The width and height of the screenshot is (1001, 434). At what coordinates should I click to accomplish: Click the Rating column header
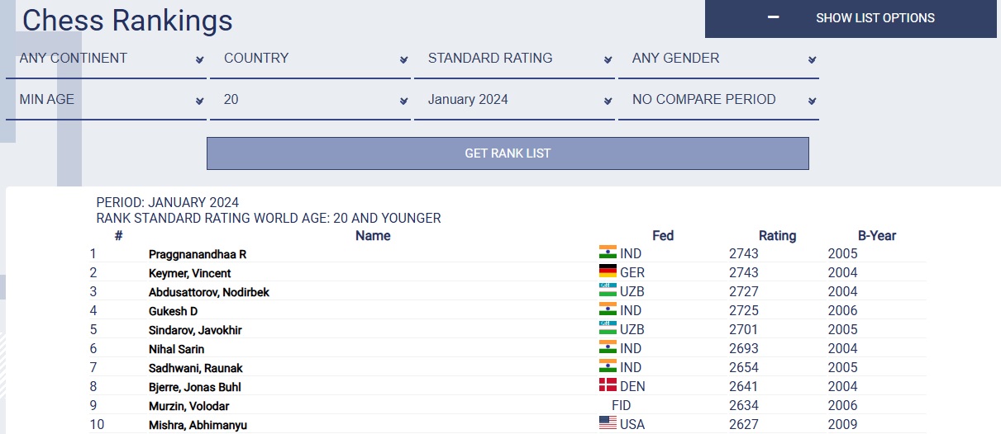pos(777,236)
